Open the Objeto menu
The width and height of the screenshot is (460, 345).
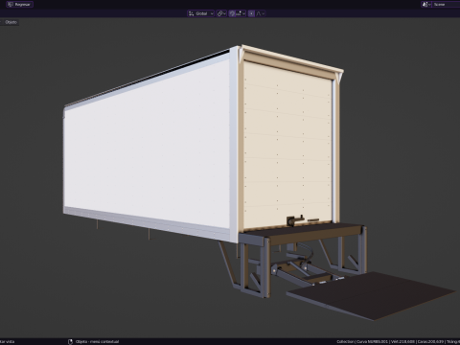click(x=11, y=22)
